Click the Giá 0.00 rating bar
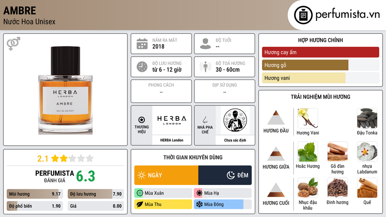Screen dimensions: 386x217 pos(96,206)
